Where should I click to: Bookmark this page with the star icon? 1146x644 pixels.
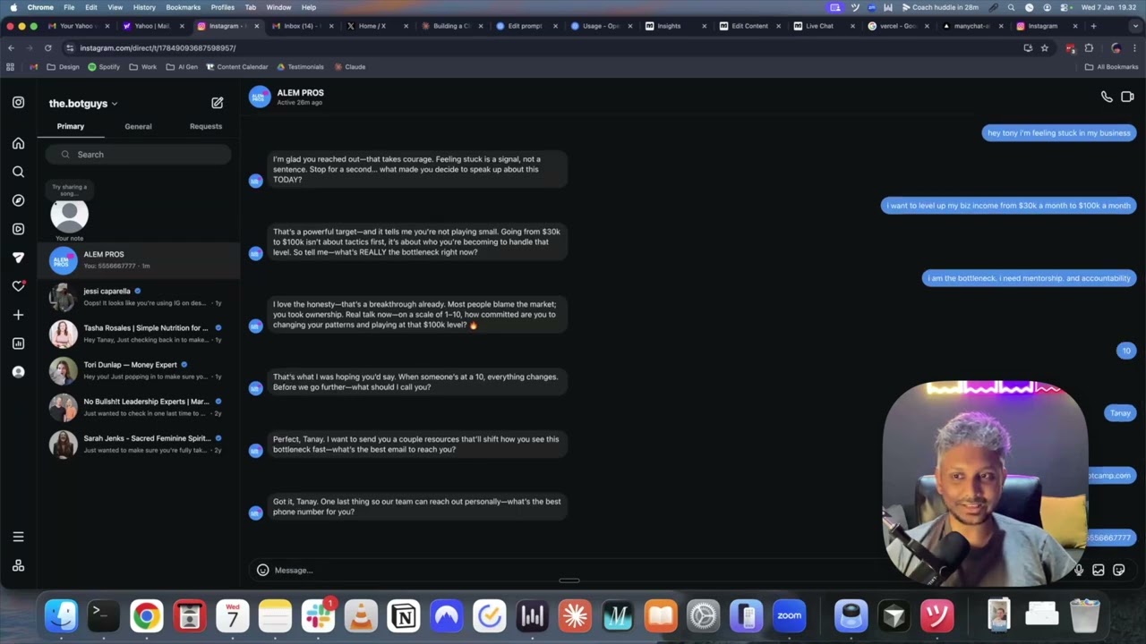tap(1044, 48)
